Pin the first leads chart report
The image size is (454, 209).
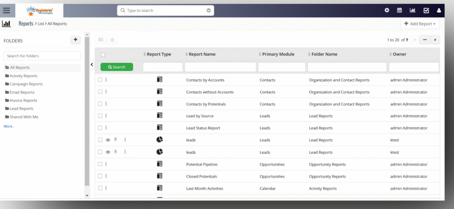(x=116, y=139)
